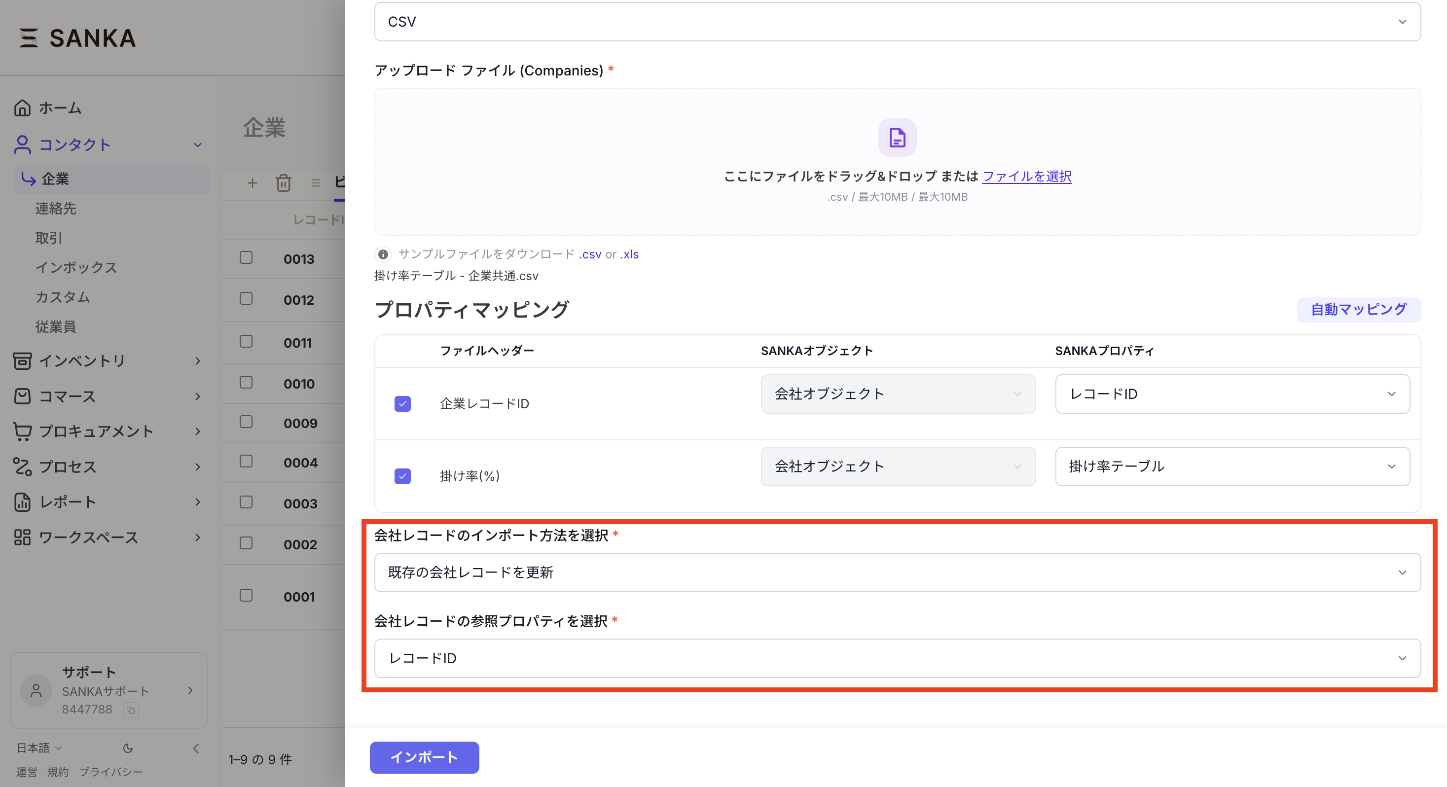Uncheck the 掛け率(%) mapping checkbox
The width and height of the screenshot is (1447, 787).
402,476
